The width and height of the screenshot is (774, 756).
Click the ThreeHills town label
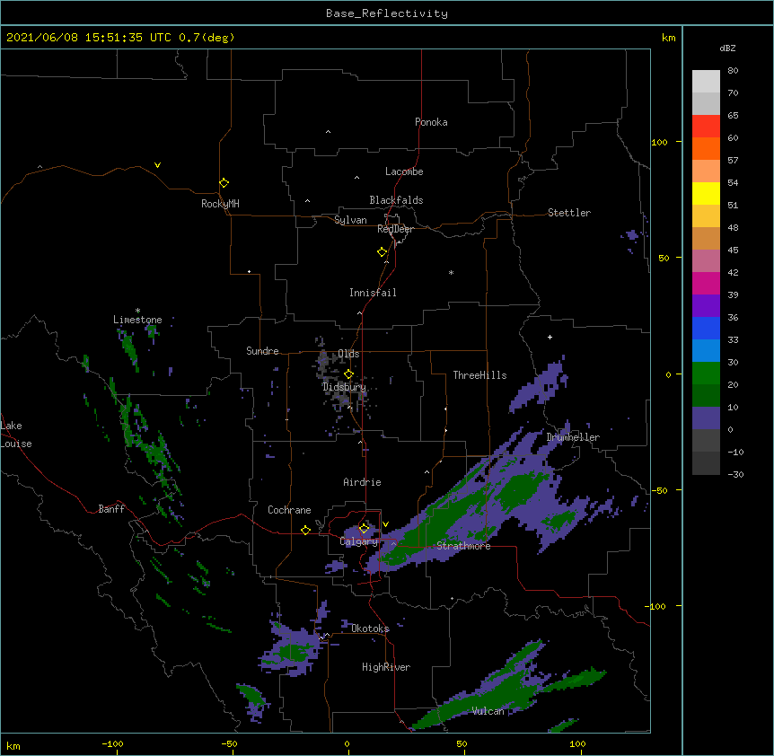coord(479,375)
